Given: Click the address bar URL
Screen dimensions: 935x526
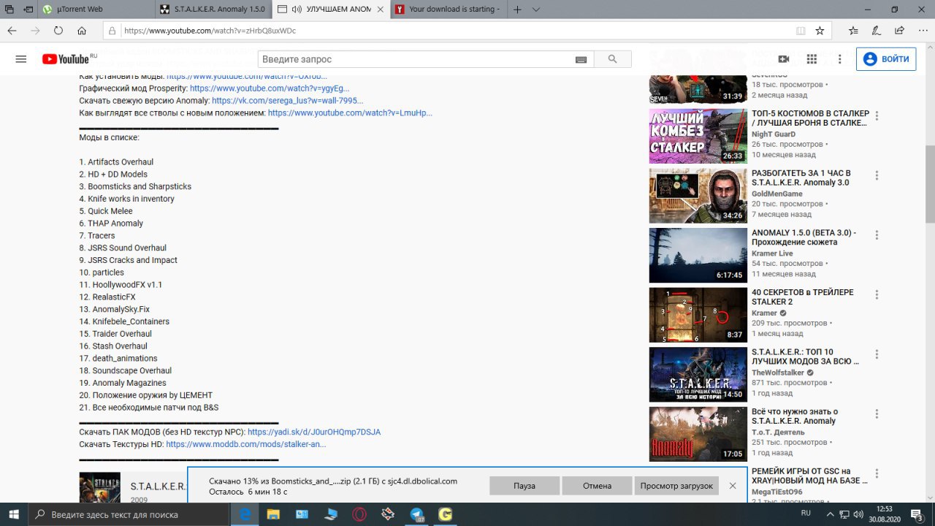Looking at the screenshot, I should (210, 31).
